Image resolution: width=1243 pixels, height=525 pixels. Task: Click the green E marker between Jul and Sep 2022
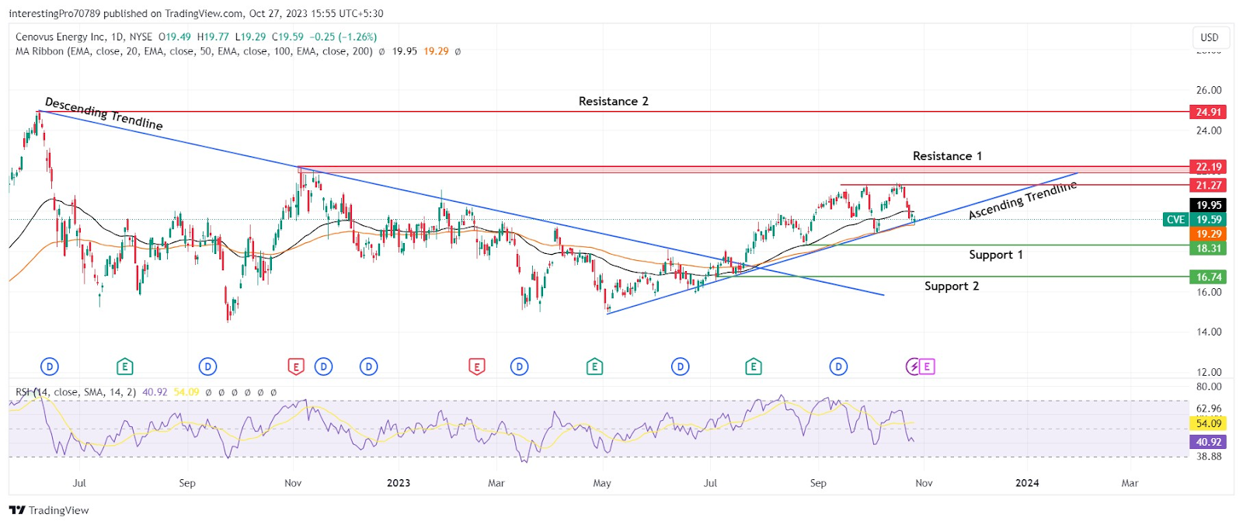coord(124,367)
